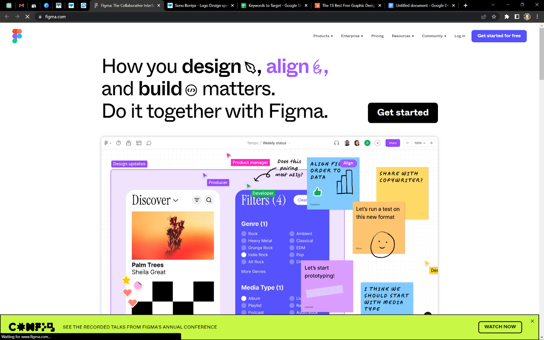
Task: Click the purple Let's start prototyping note
Action: pos(327,286)
